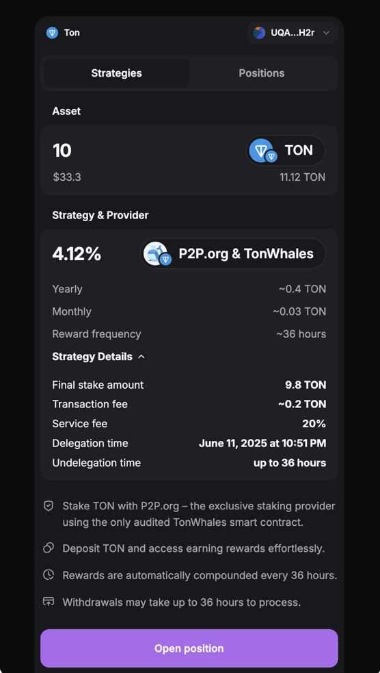Click the 4.12% yield rate
Viewport: 380px width, 673px height.
[x=77, y=254]
